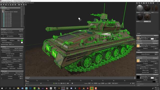Enable Use Watermark checkbox
Viewport: 160px width, 90px height.
1,73
